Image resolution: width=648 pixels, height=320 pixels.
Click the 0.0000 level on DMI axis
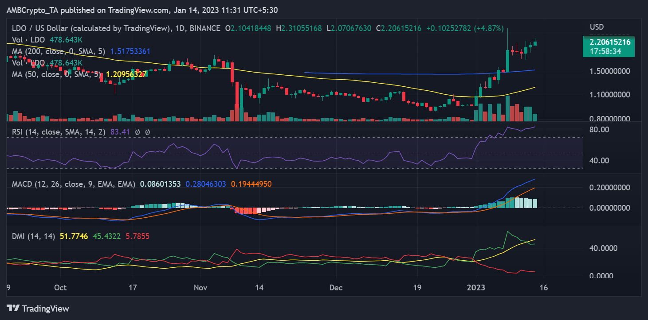click(x=601, y=276)
